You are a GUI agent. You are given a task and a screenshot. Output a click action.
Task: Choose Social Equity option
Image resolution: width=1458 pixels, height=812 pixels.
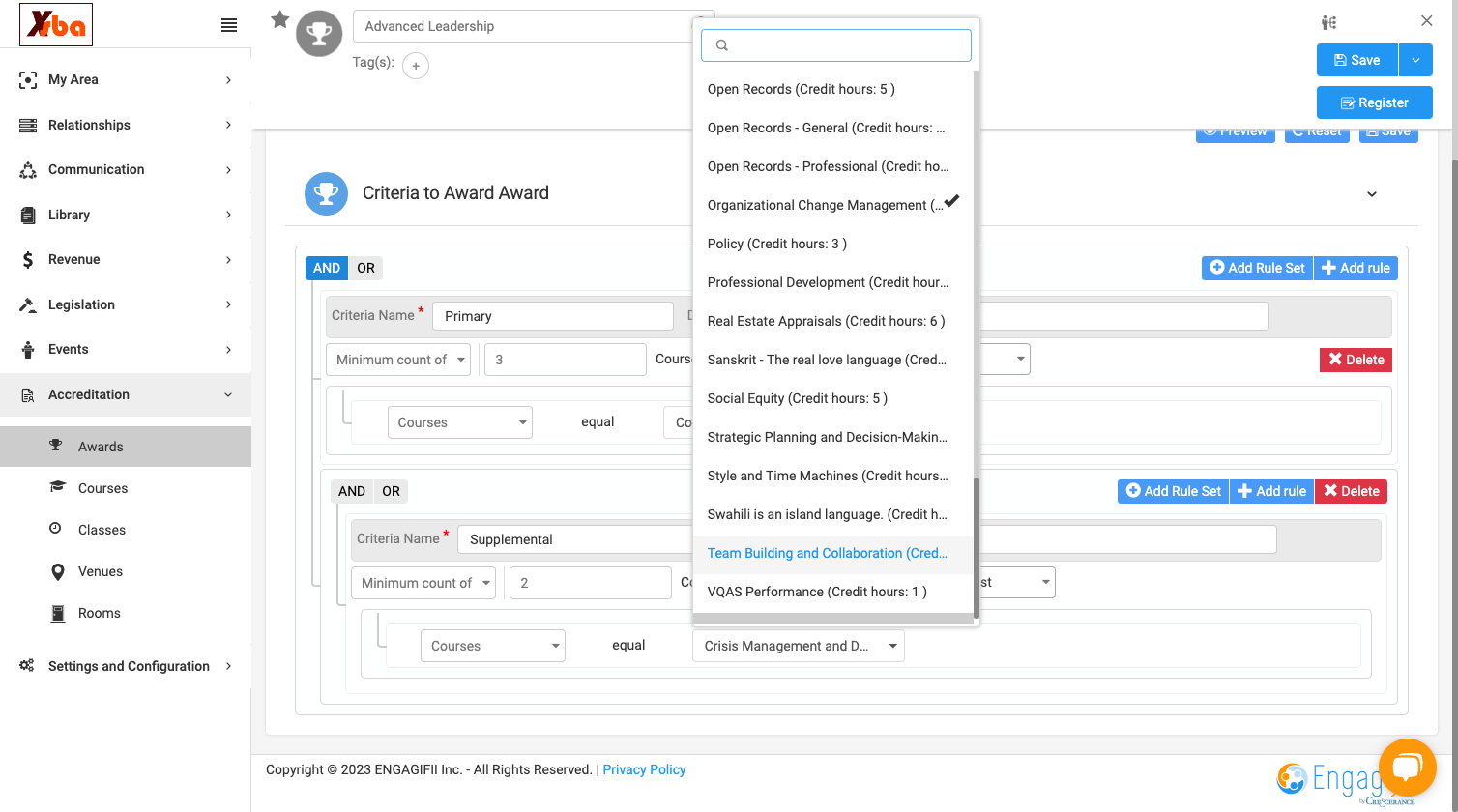833,398
